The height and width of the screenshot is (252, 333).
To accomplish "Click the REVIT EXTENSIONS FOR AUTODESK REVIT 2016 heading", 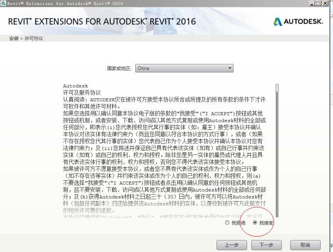I will click(102, 22).
